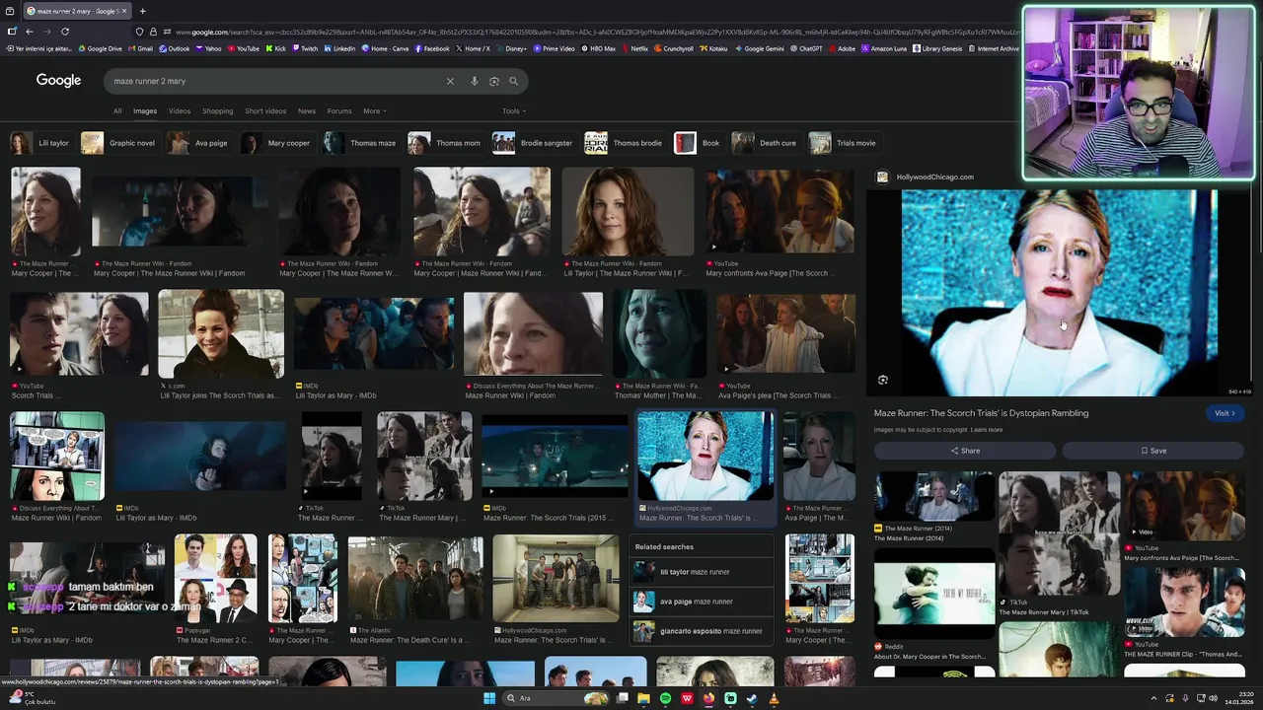Image resolution: width=1263 pixels, height=710 pixels.
Task: Select the Mary cooper filter chip
Action: pos(276,143)
